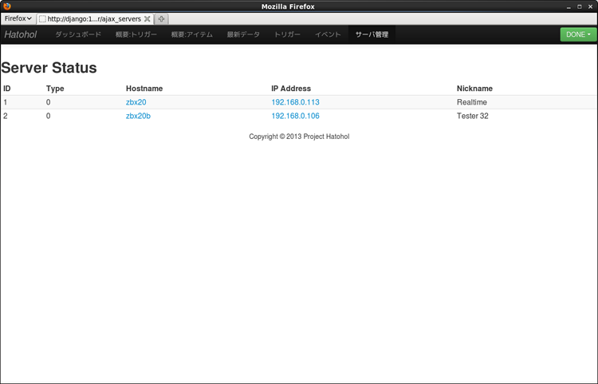
Task: Open the 概要:アイテム navigation item
Action: click(x=192, y=34)
